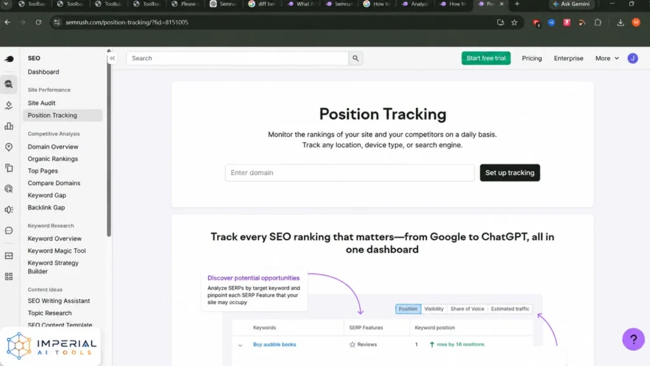
Task: Open Organic Rankings
Action: coord(53,159)
